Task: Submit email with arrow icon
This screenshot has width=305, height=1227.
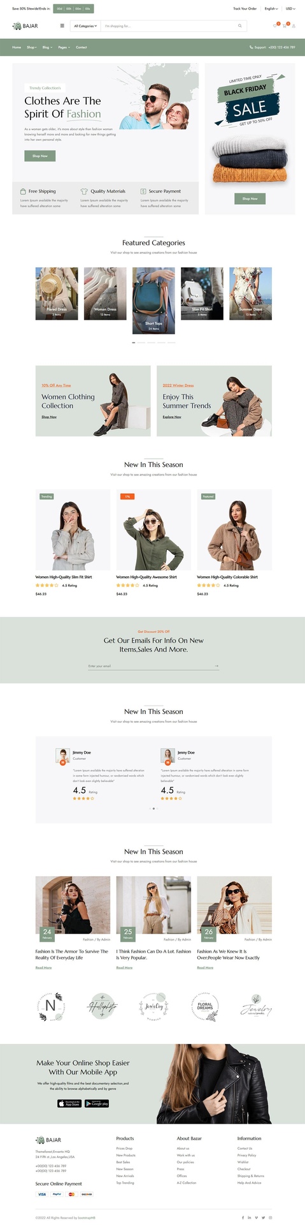Action: tap(216, 666)
